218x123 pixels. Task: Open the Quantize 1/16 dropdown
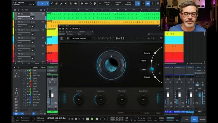pos(108,4)
